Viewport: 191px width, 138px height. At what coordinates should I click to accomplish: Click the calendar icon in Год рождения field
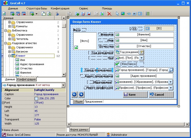tap(142, 52)
